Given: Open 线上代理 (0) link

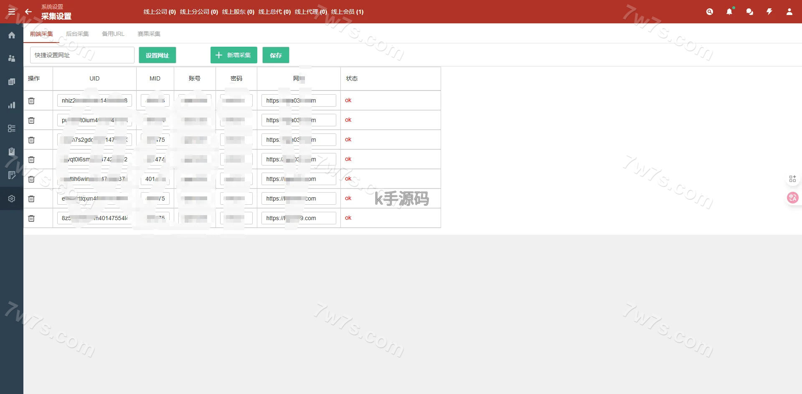Looking at the screenshot, I should click(311, 12).
